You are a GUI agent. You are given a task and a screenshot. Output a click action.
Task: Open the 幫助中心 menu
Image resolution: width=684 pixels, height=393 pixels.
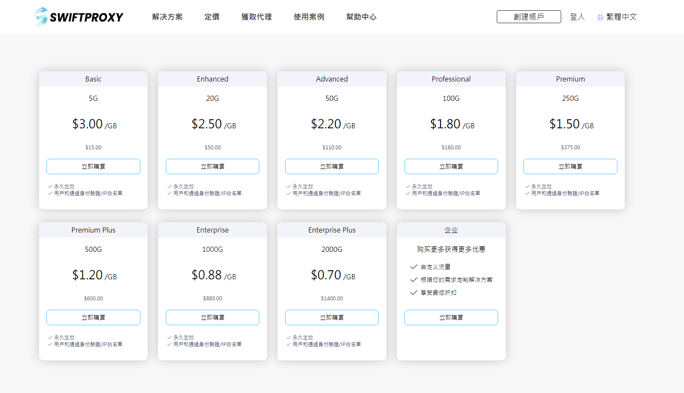[x=361, y=17]
